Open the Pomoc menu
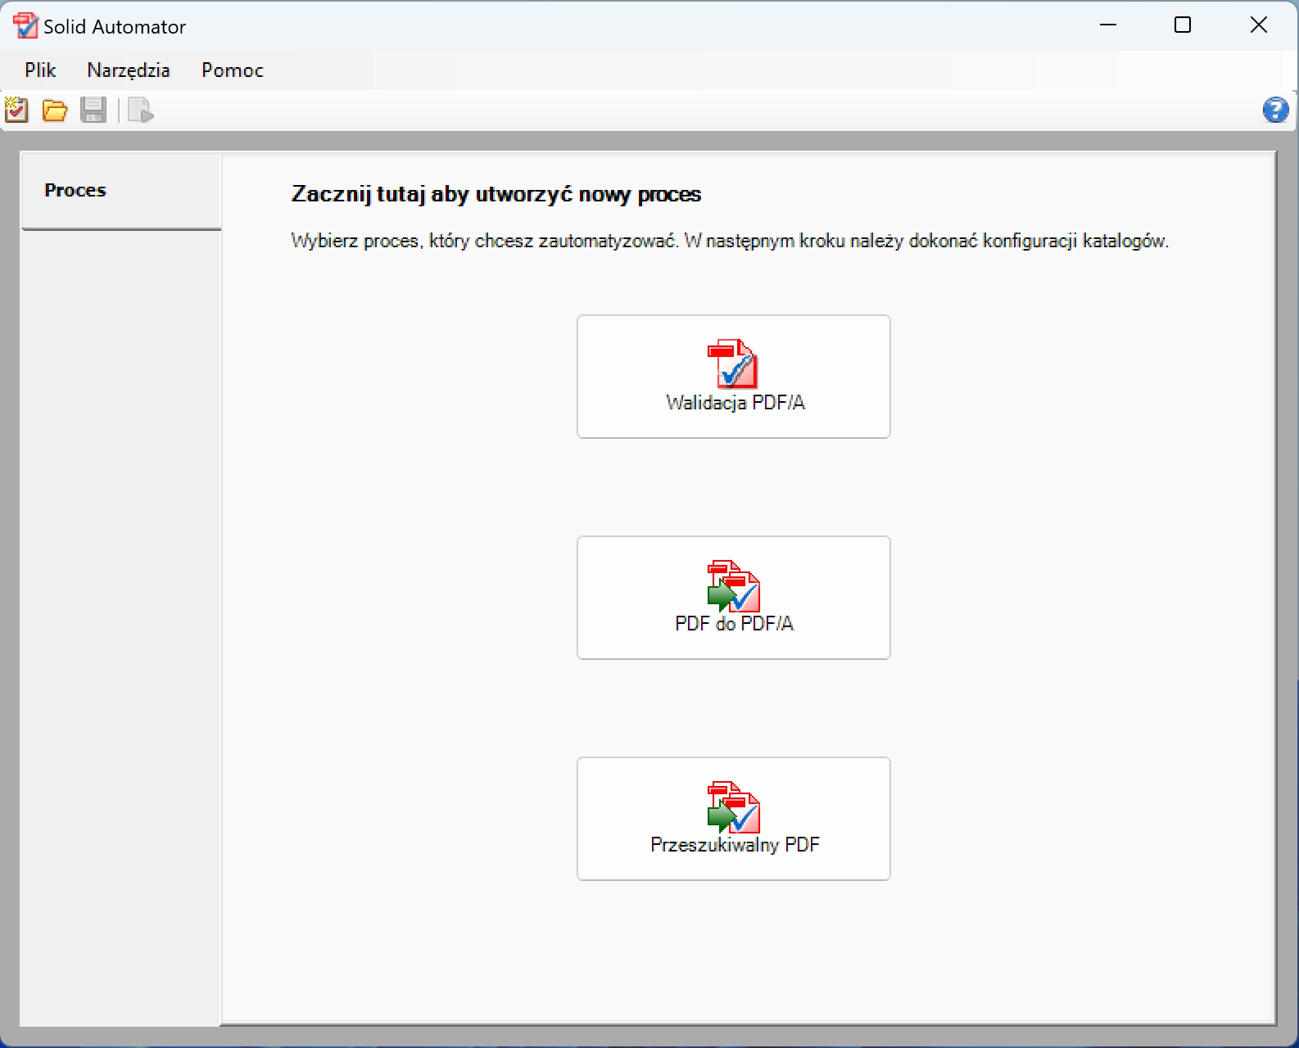This screenshot has width=1299, height=1048. (233, 70)
